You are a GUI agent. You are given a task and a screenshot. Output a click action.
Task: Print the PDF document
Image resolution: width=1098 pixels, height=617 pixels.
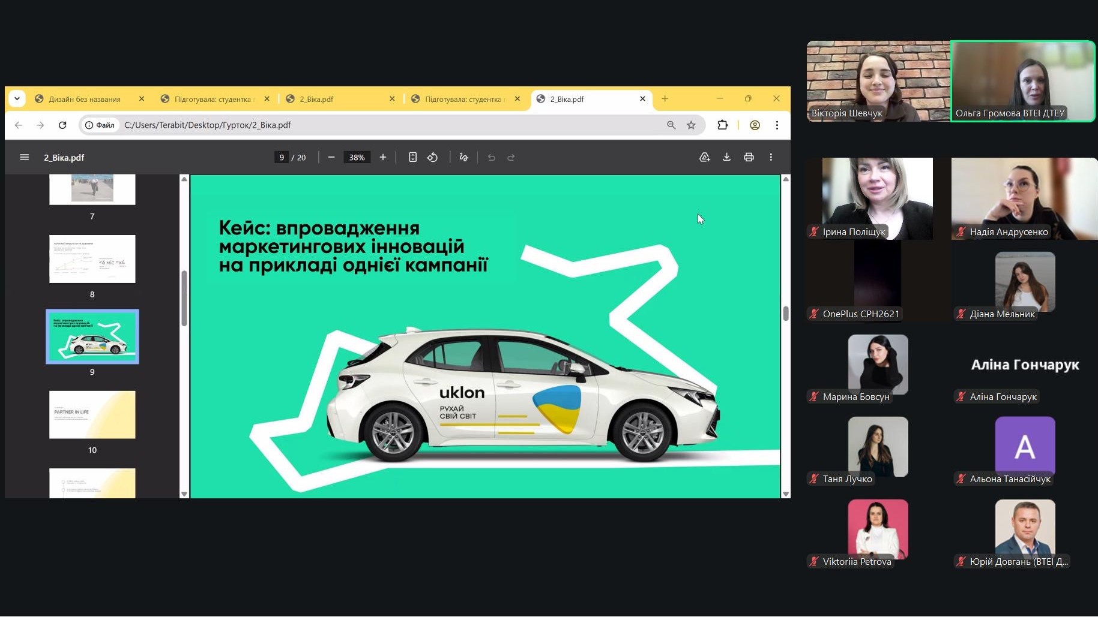749,158
